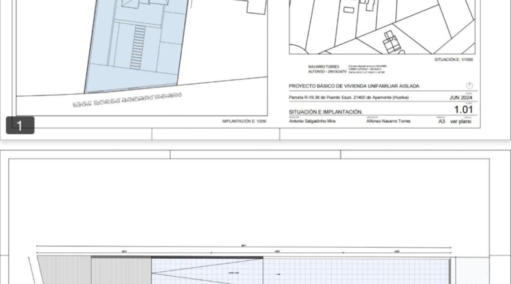The height and width of the screenshot is (284, 511).
Task: Select the 'SITUACIÓN E: 1/1000' scale caption
Action: coord(453,59)
